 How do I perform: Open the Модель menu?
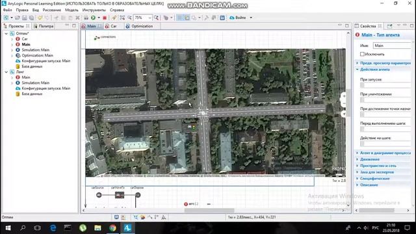tap(71, 10)
